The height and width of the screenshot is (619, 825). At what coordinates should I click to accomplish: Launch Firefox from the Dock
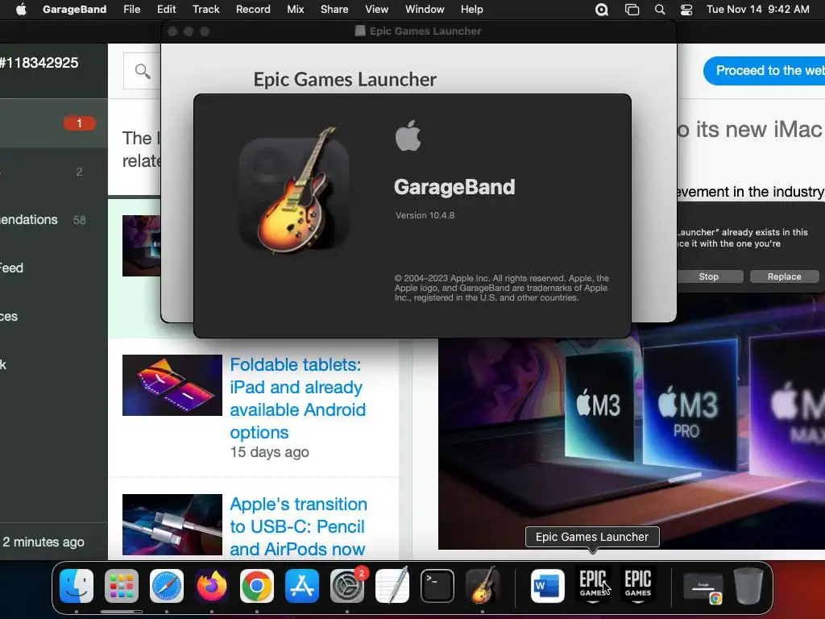(x=212, y=586)
